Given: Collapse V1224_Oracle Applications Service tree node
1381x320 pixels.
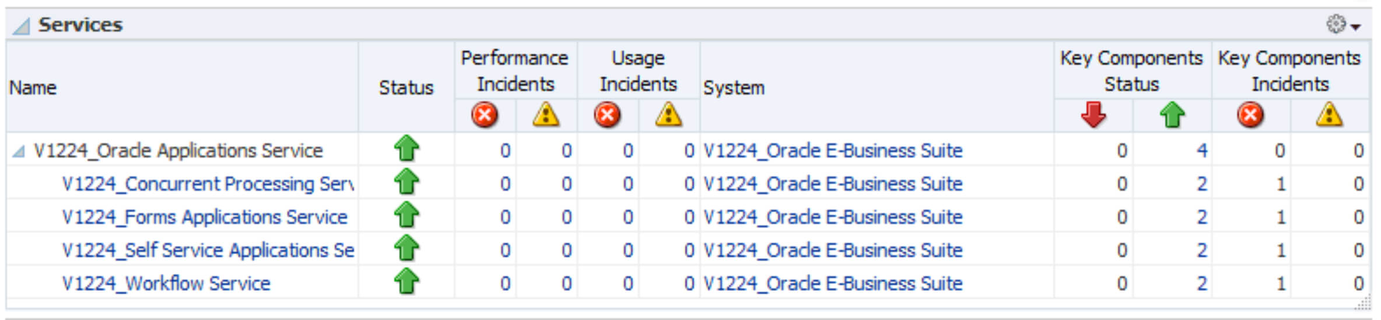Looking at the screenshot, I should [19, 151].
